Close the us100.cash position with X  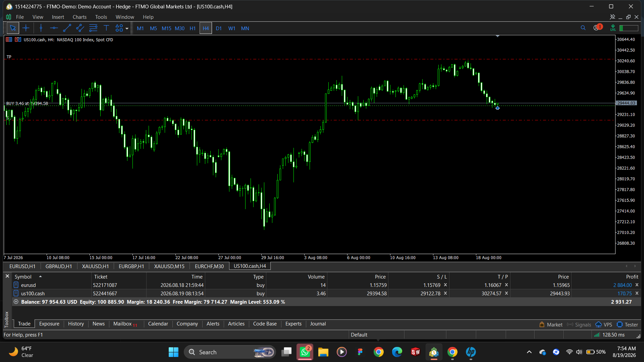click(x=637, y=293)
